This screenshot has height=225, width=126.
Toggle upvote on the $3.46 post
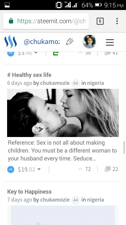[11, 53]
